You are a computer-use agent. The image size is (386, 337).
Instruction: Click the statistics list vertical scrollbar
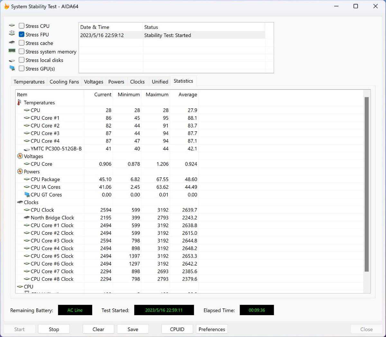click(366, 184)
